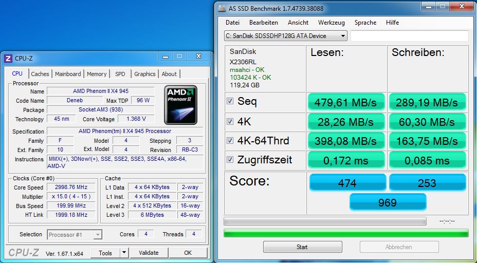Click the Validate button in CPU-Z

click(x=149, y=253)
